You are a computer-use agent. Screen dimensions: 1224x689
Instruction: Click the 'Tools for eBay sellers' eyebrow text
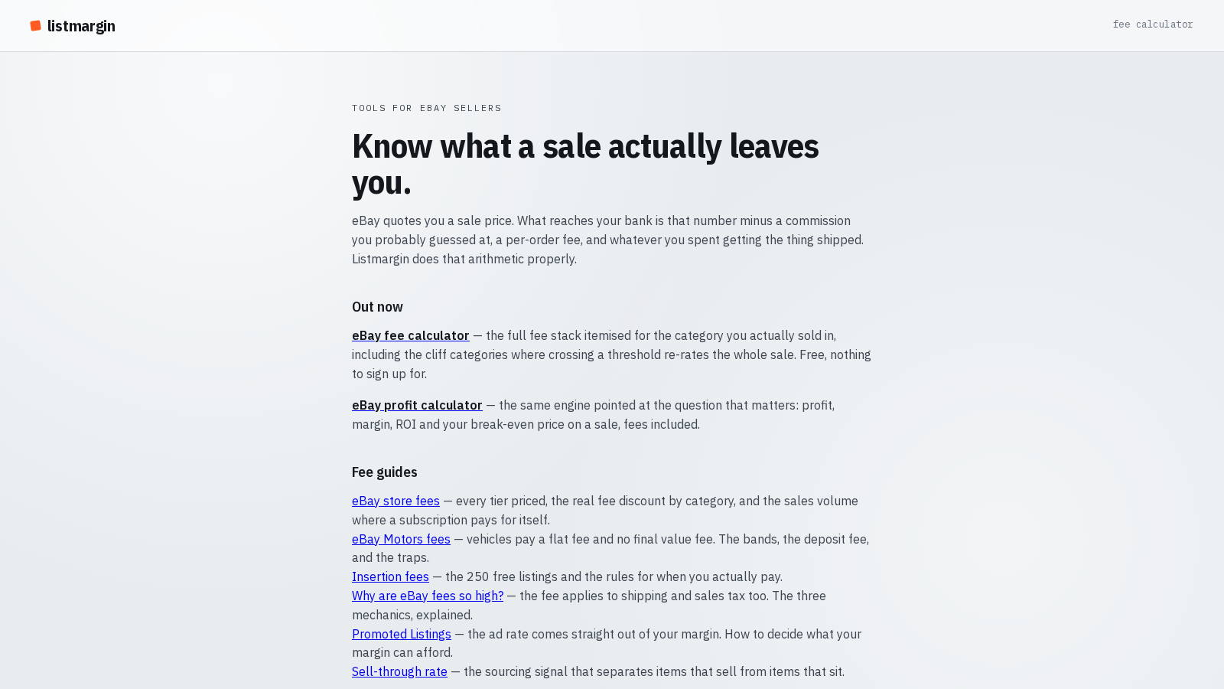pyautogui.click(x=427, y=108)
